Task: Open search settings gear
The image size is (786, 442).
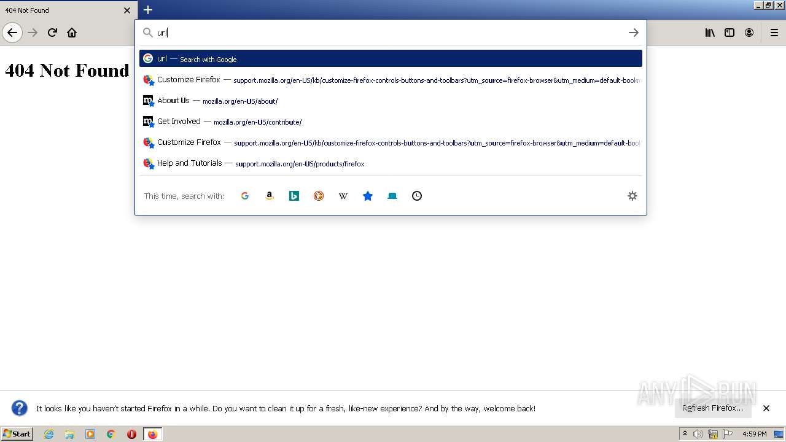Action: tap(632, 196)
